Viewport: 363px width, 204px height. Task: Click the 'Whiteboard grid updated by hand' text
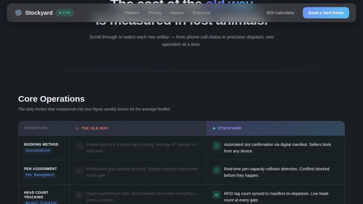click(x=142, y=172)
